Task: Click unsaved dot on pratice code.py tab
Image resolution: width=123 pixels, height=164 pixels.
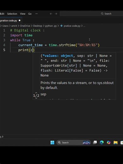Action: [20, 20]
